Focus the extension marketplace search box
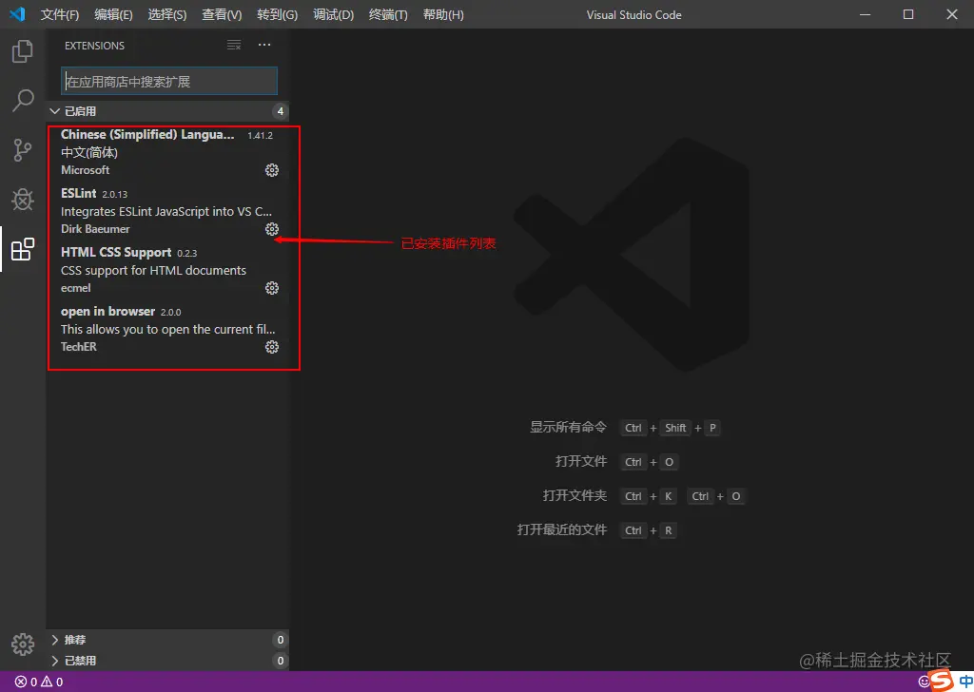This screenshot has height=692, width=974. click(x=169, y=82)
